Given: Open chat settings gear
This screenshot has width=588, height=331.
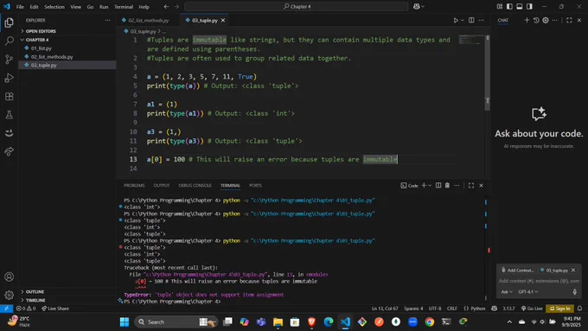Looking at the screenshot, I should (546, 20).
